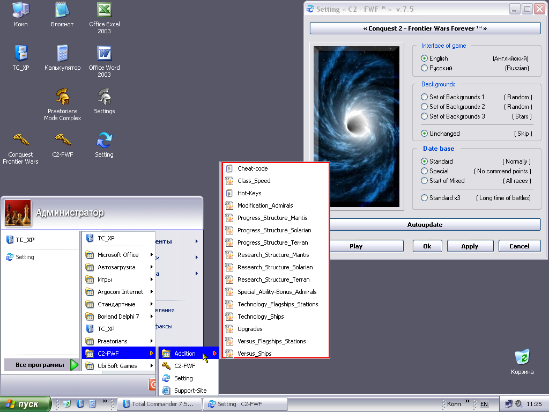Select Set of Backgrounds 2 option
Image resolution: width=549 pixels, height=412 pixels.
click(425, 107)
